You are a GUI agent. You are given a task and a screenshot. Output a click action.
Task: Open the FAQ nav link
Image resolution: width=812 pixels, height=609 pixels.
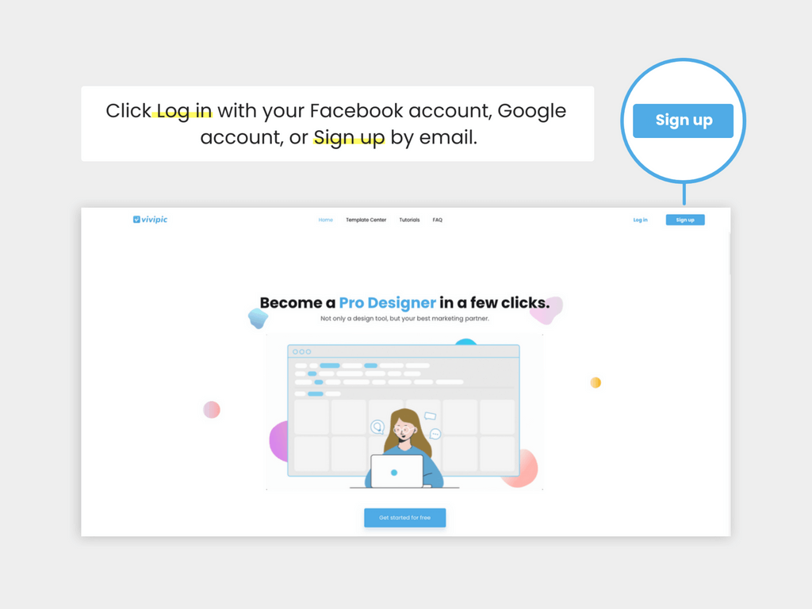point(438,220)
